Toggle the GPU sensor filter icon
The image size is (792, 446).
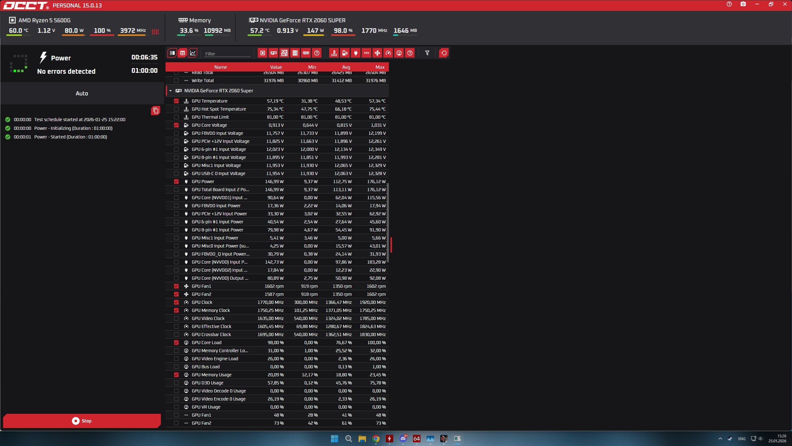click(x=273, y=53)
